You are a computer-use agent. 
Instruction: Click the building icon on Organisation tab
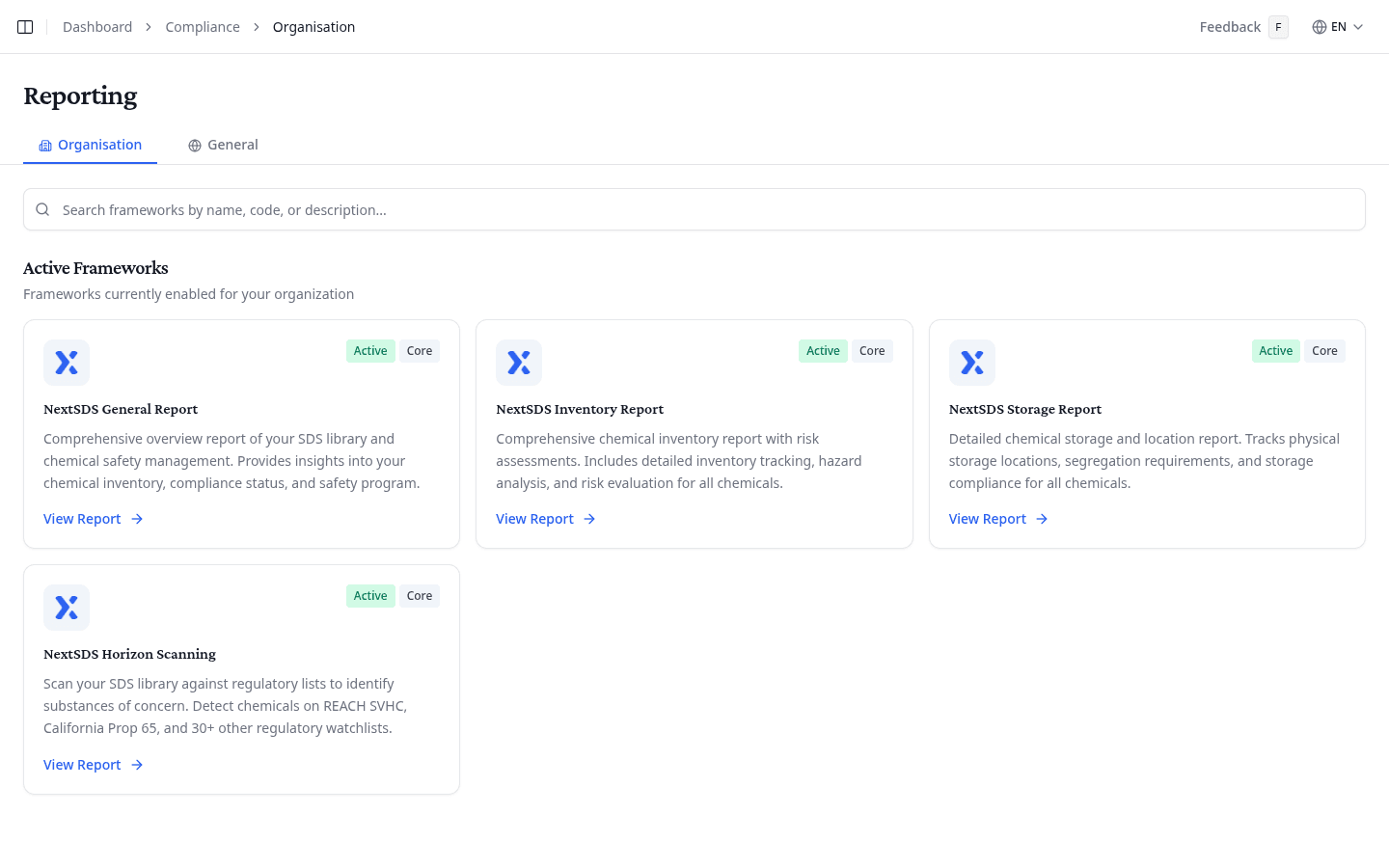coord(44,145)
